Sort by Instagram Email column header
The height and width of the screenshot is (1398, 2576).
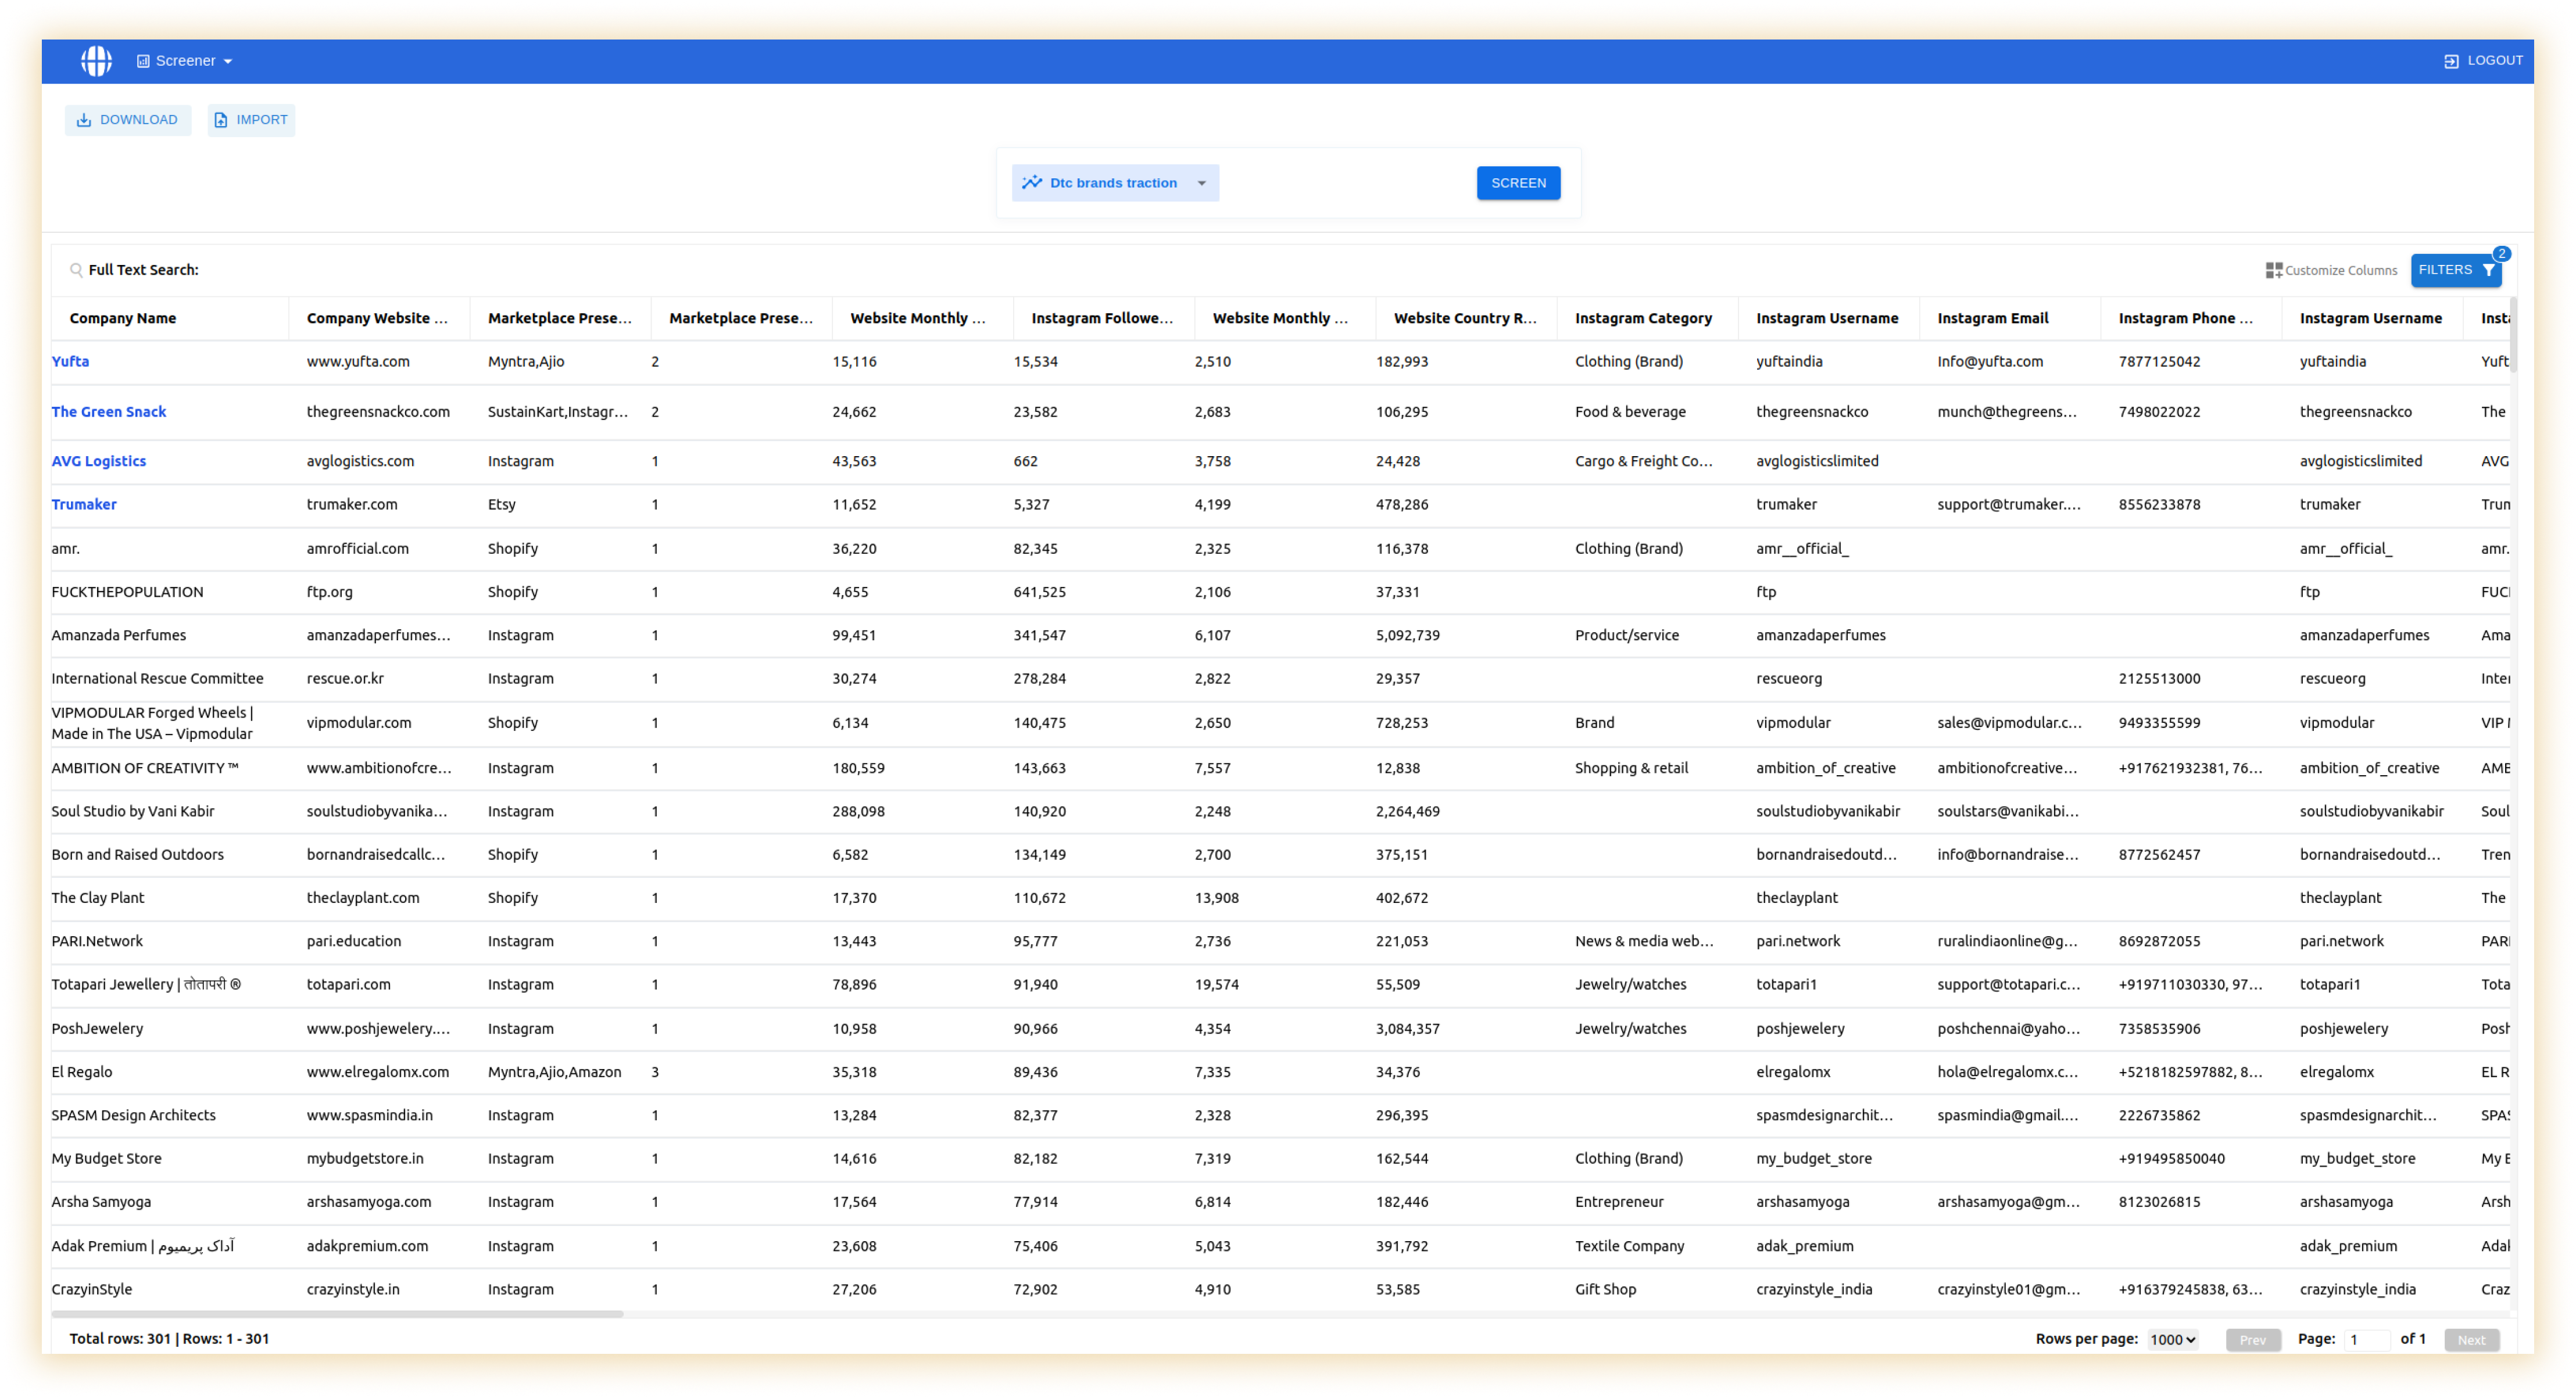tap(1992, 318)
